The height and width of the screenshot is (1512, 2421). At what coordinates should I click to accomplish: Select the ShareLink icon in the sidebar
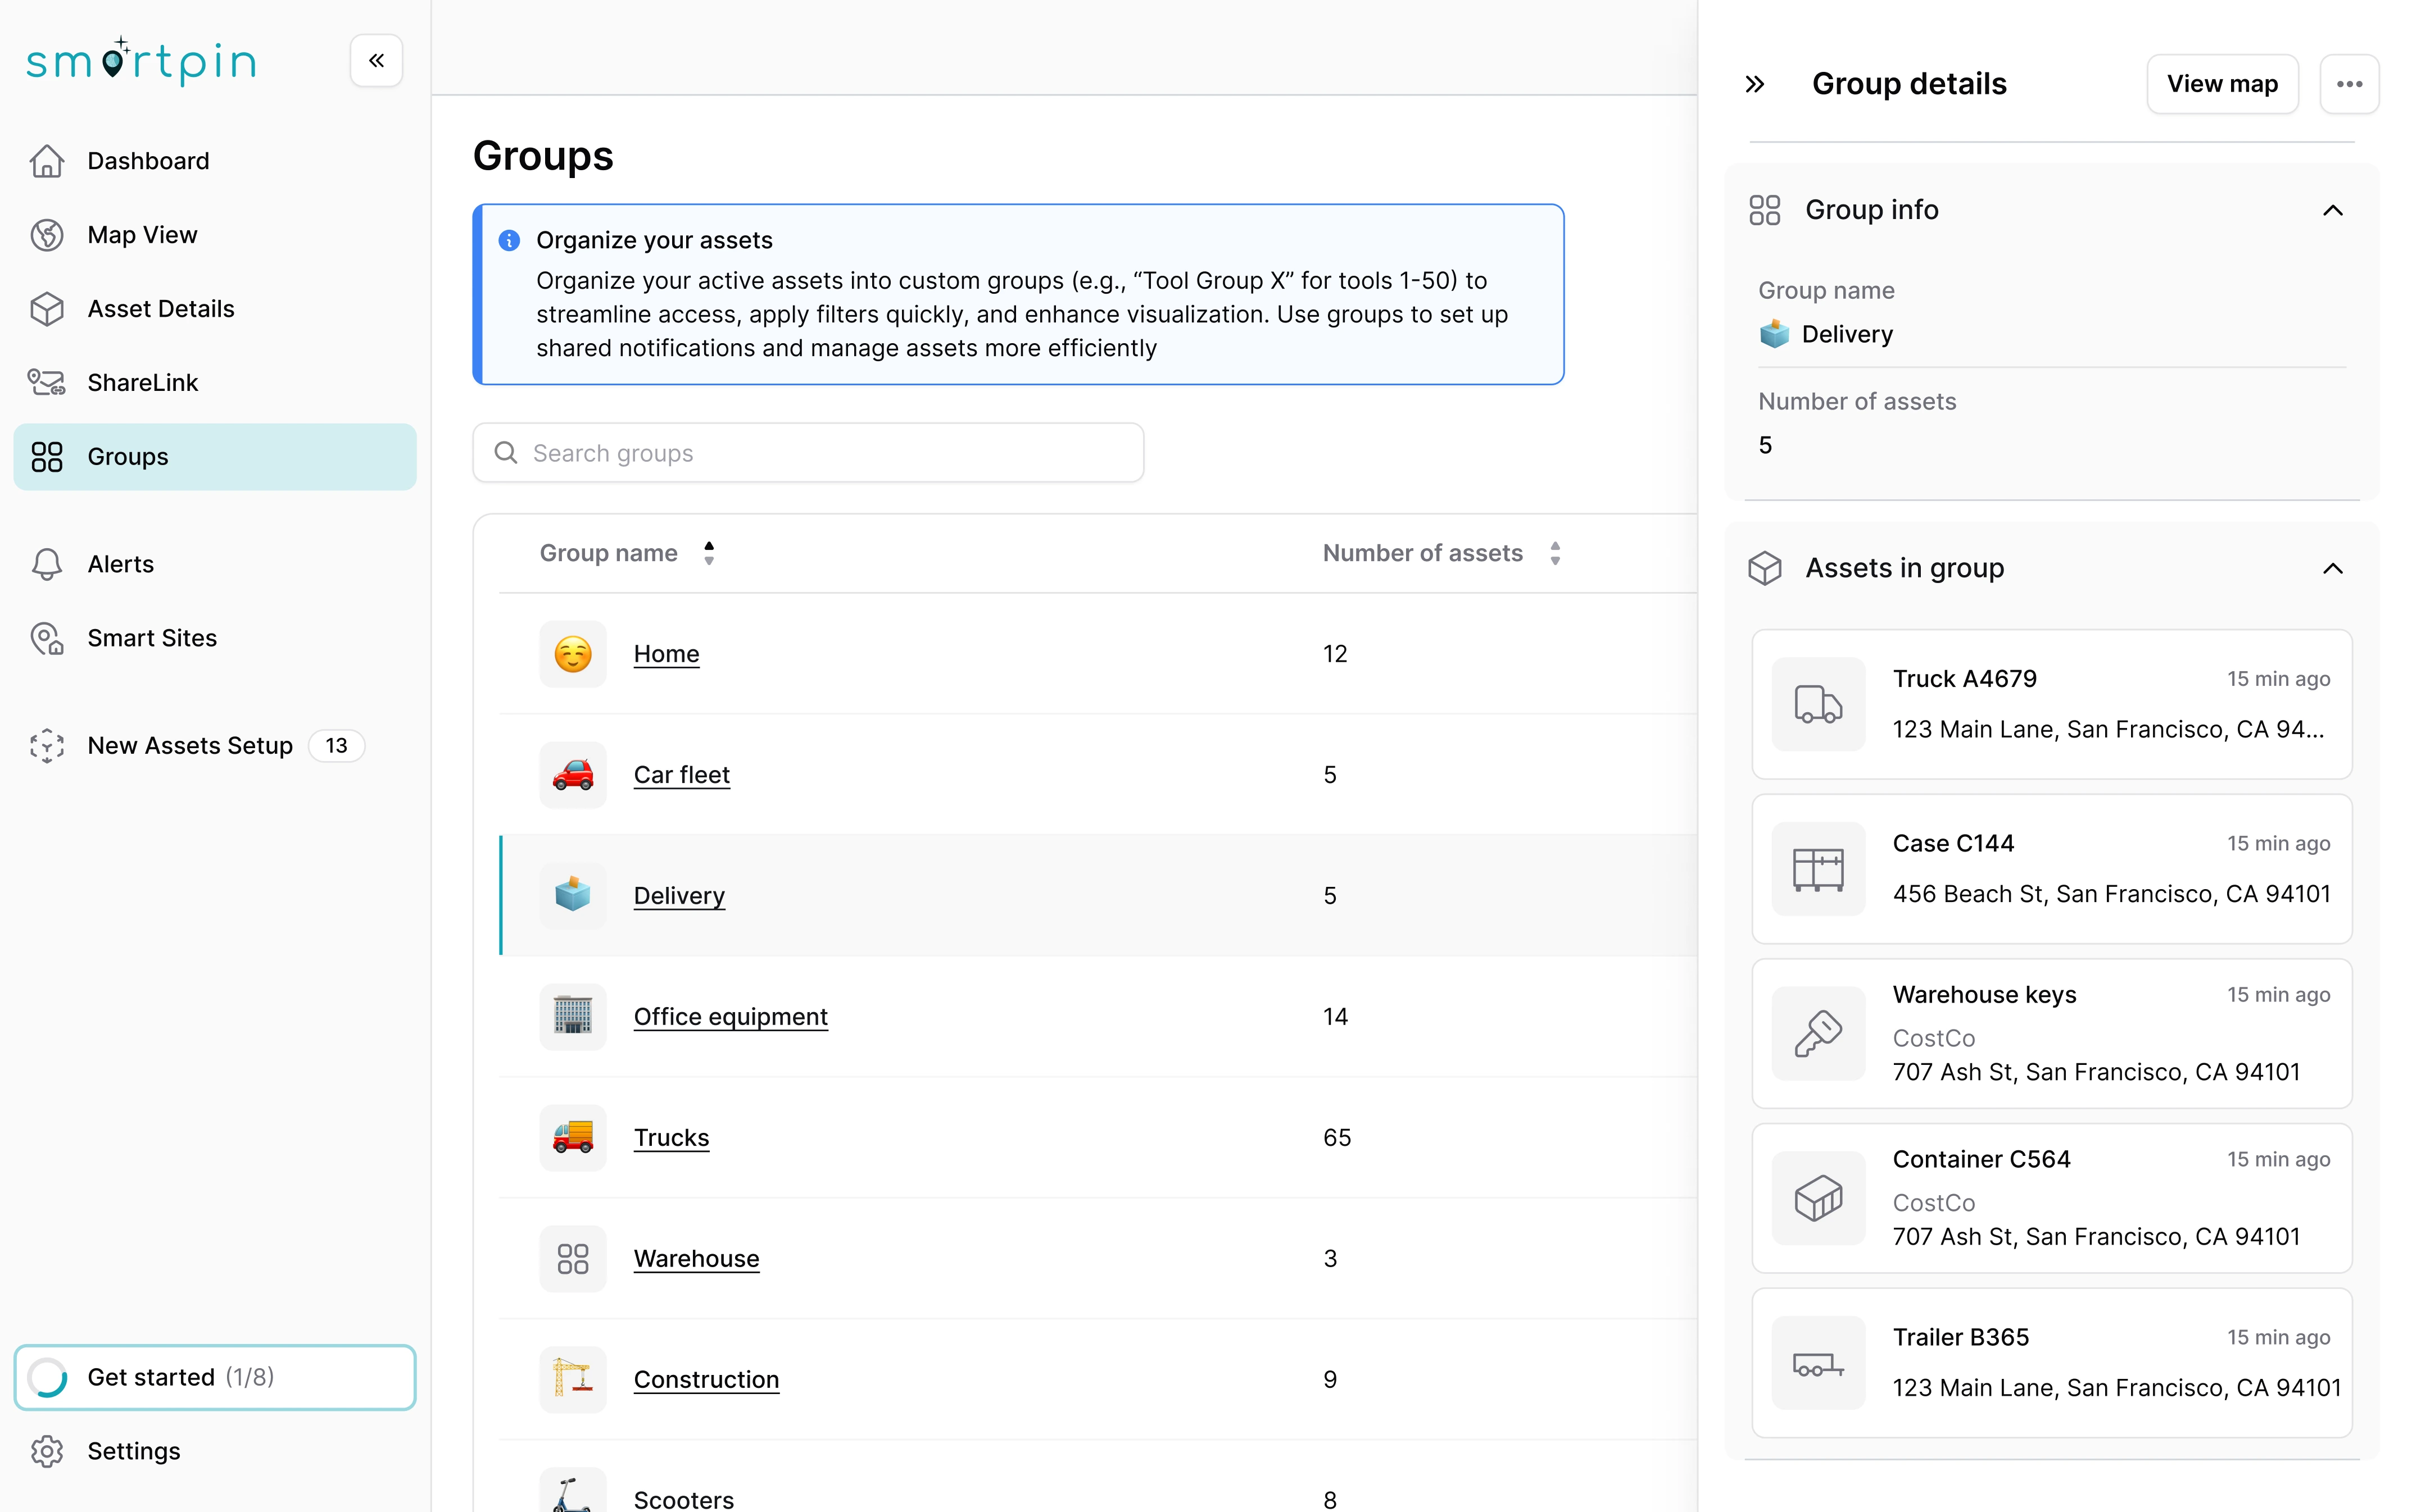pyautogui.click(x=47, y=382)
